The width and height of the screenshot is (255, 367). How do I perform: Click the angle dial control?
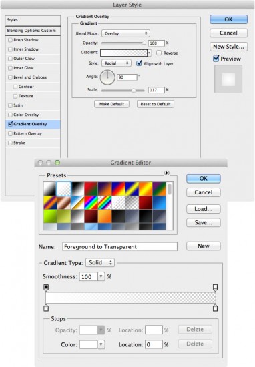click(107, 77)
